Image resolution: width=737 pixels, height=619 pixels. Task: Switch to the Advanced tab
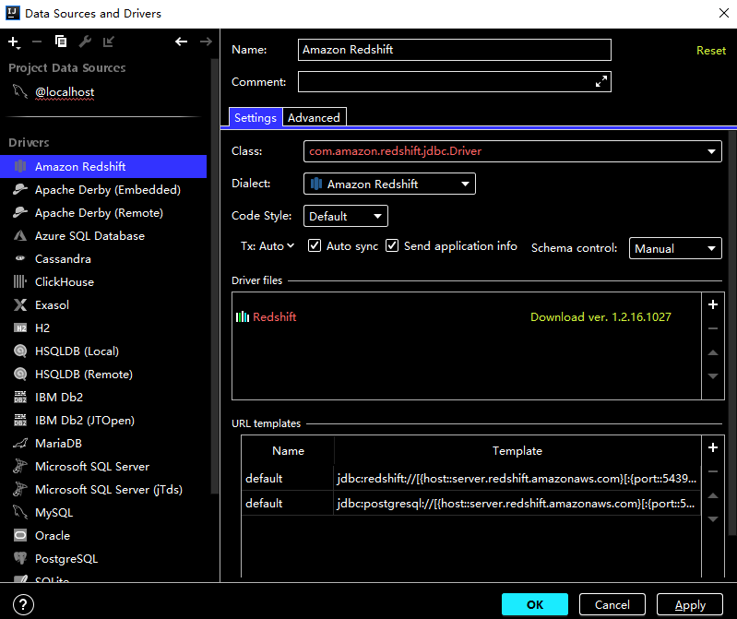pos(314,117)
